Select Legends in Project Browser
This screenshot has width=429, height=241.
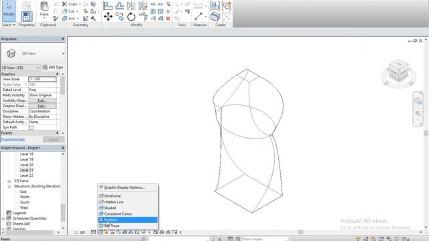19,213
